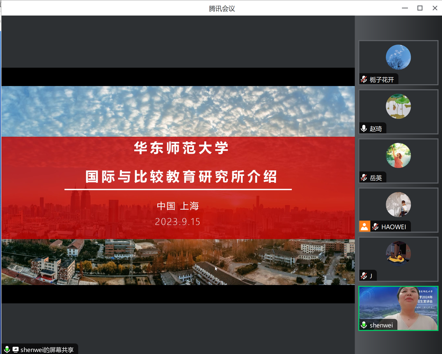This screenshot has width=442, height=354.
Task: Select shenwei's live video tile
Action: (x=398, y=308)
